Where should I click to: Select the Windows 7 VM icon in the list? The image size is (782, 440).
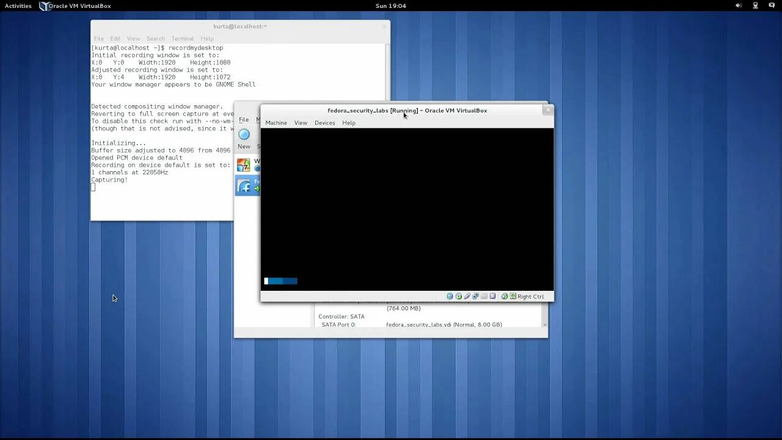point(244,165)
